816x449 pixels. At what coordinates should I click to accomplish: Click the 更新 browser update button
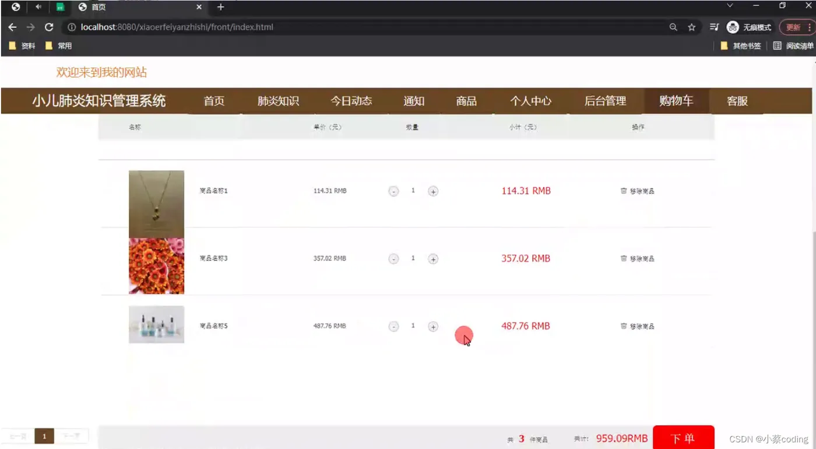798,27
